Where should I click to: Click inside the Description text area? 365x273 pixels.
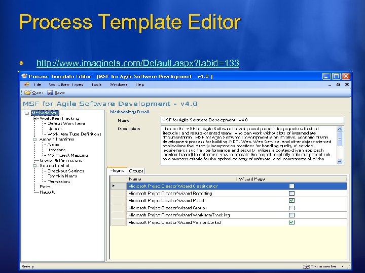tap(248, 145)
